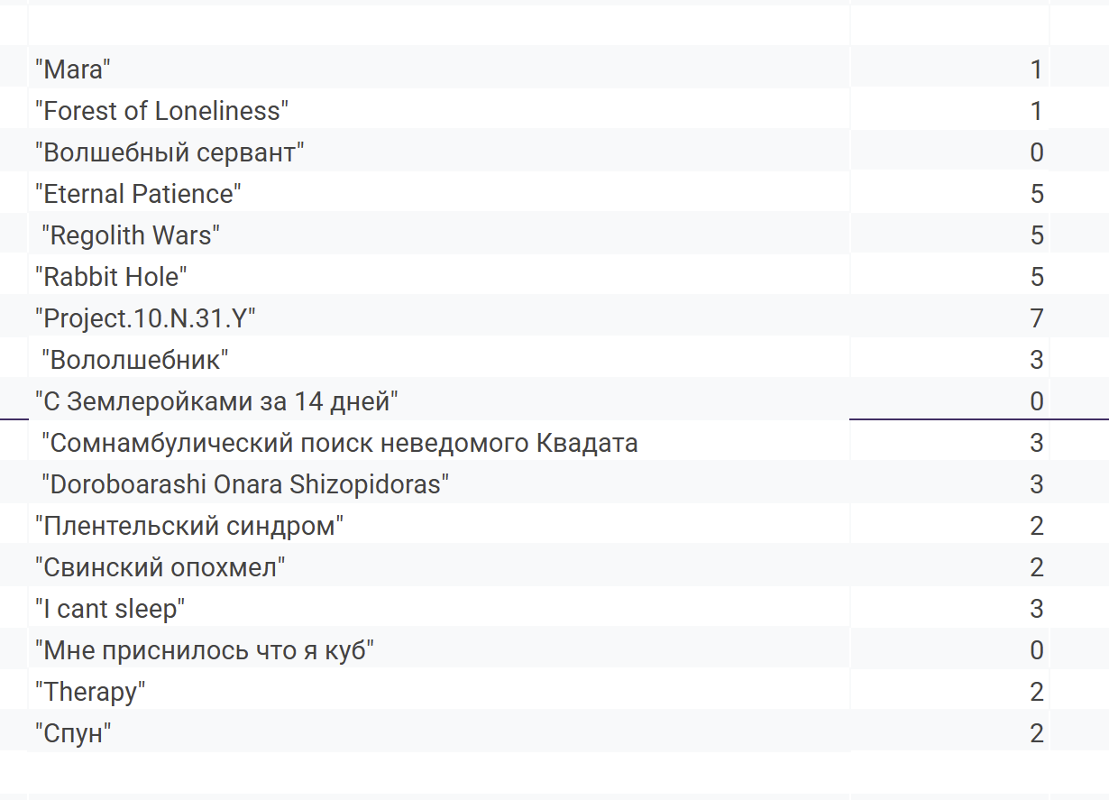The image size is (1109, 800).
Task: Click the "Rabbit Hole" cell
Action: 439,276
